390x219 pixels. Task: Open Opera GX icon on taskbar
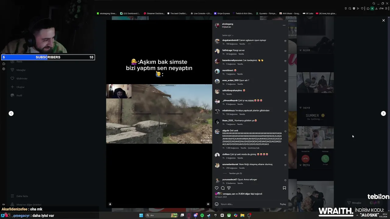click(189, 215)
